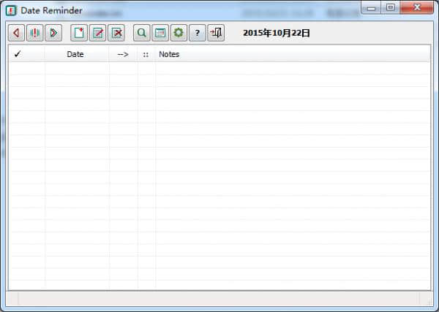Sort reminders by the Date column header
Image resolution: width=439 pixels, height=312 pixels.
coord(75,54)
